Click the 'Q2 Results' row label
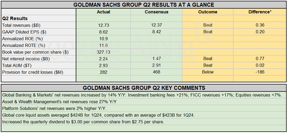This screenshot has height=133, width=288. 15,19
